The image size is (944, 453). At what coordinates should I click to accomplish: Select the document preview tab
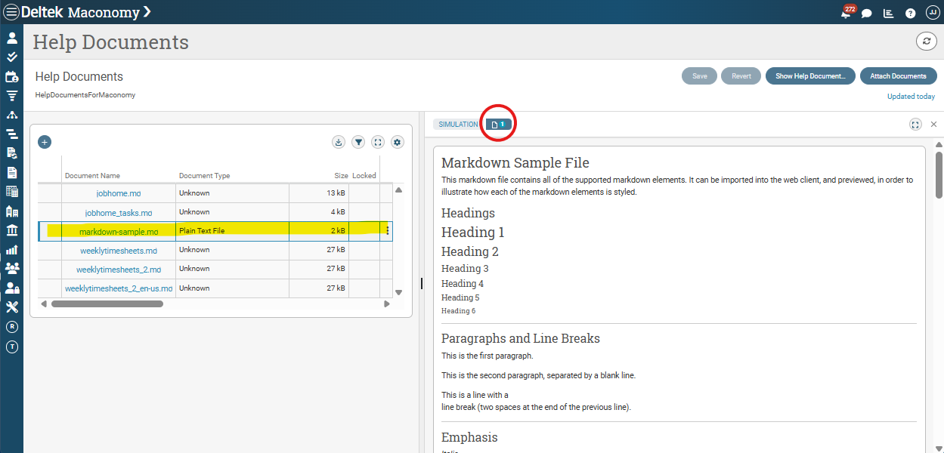pos(498,125)
